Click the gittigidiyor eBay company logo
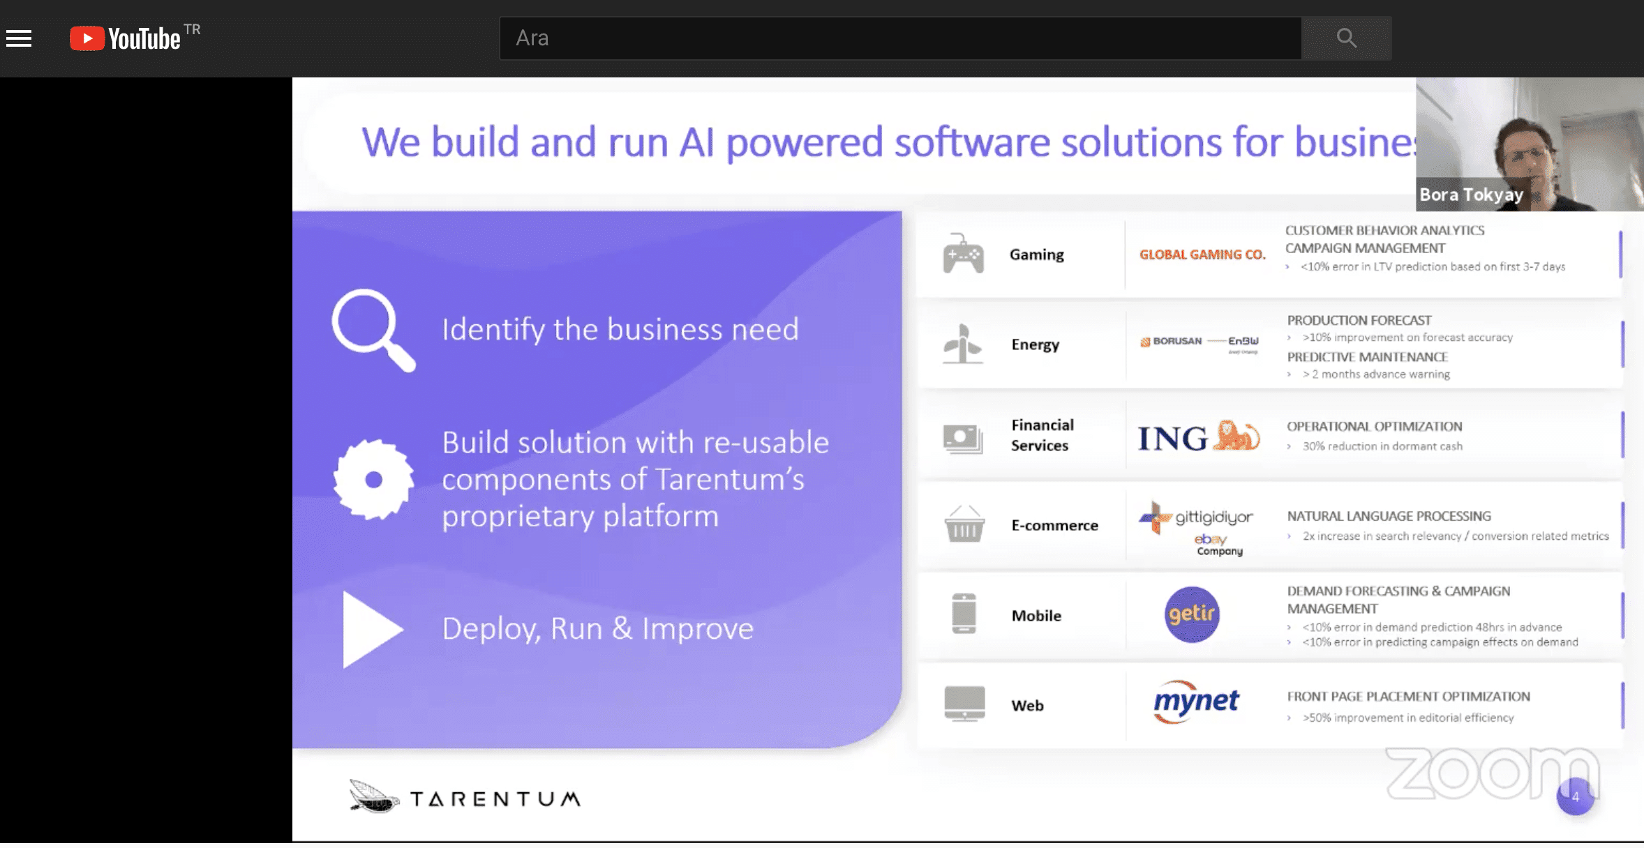1644x848 pixels. pyautogui.click(x=1196, y=528)
